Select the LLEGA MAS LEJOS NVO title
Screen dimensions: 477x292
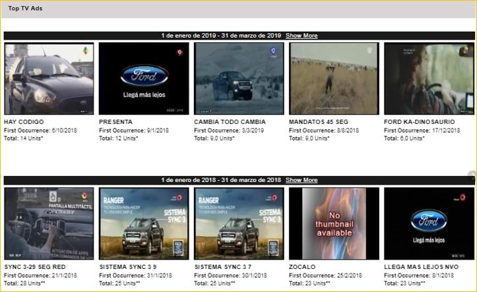[421, 267]
